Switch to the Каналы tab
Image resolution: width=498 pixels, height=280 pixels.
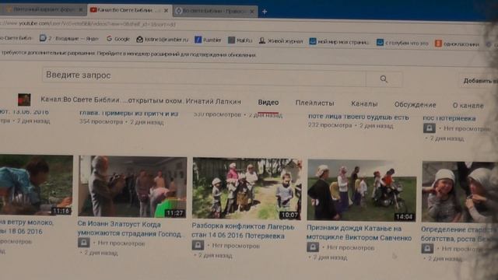[364, 103]
